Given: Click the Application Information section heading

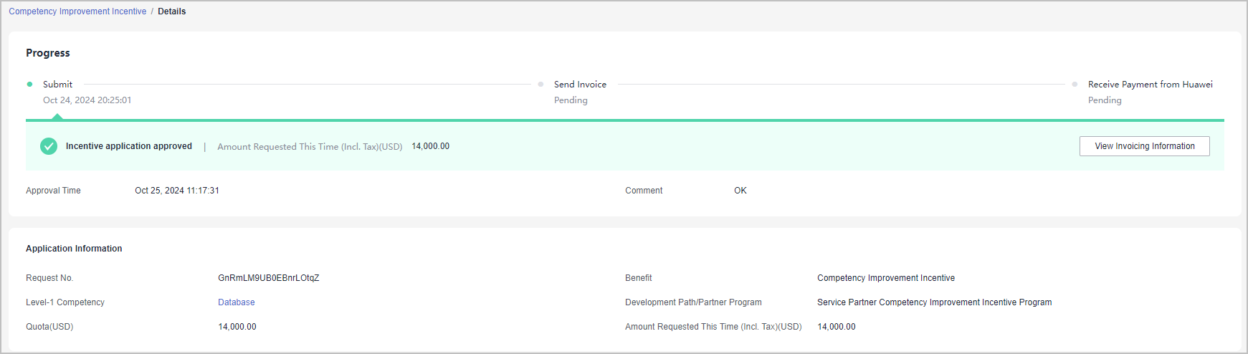Looking at the screenshot, I should tap(74, 249).
